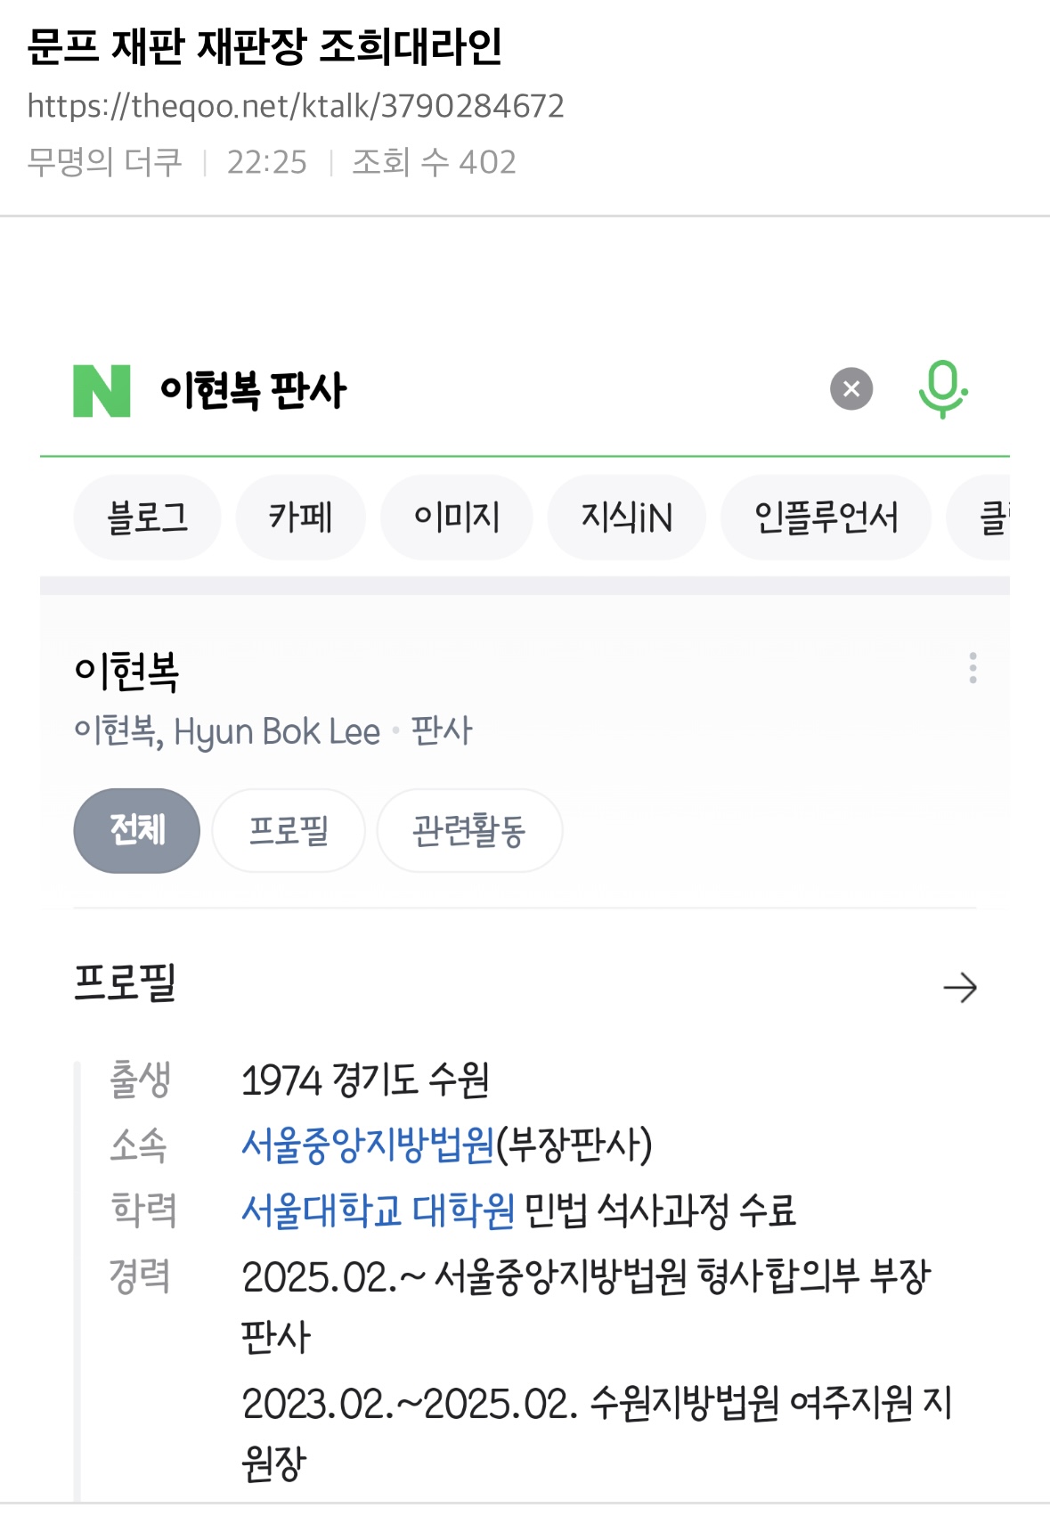Image resolution: width=1050 pixels, height=1516 pixels.
Task: Open the three-dot more options menu
Action: coord(973,667)
